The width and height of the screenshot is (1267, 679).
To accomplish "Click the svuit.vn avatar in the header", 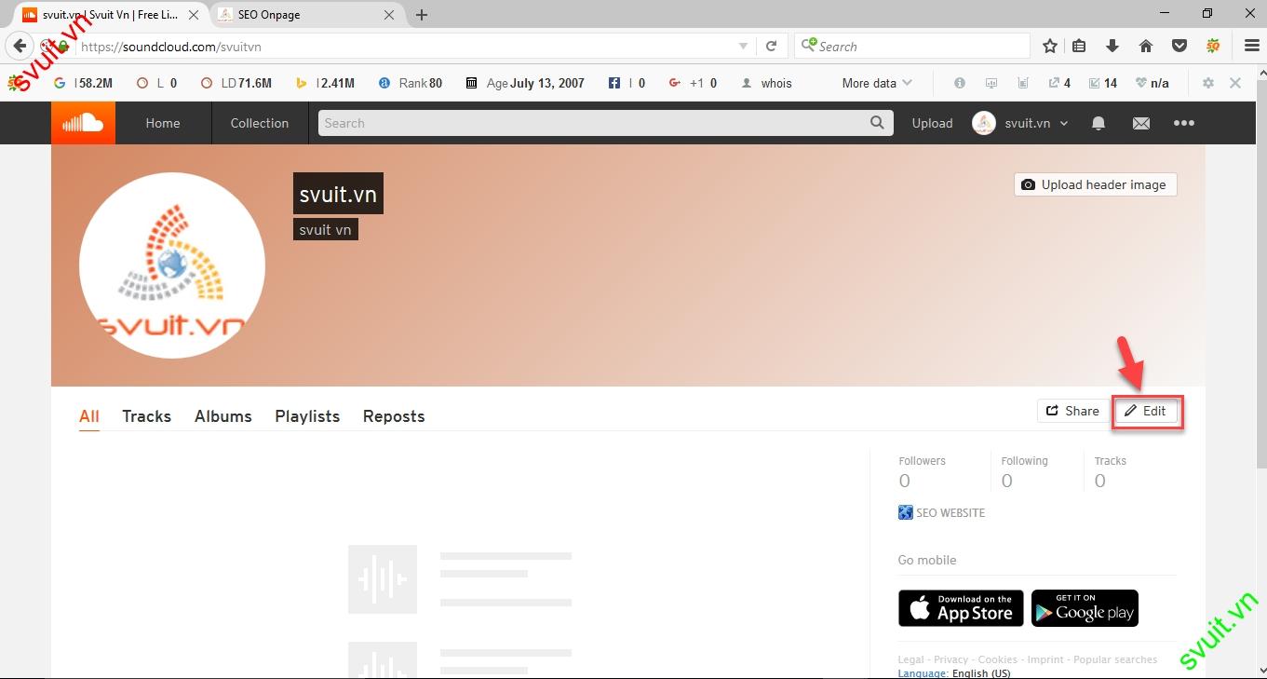I will click(984, 123).
